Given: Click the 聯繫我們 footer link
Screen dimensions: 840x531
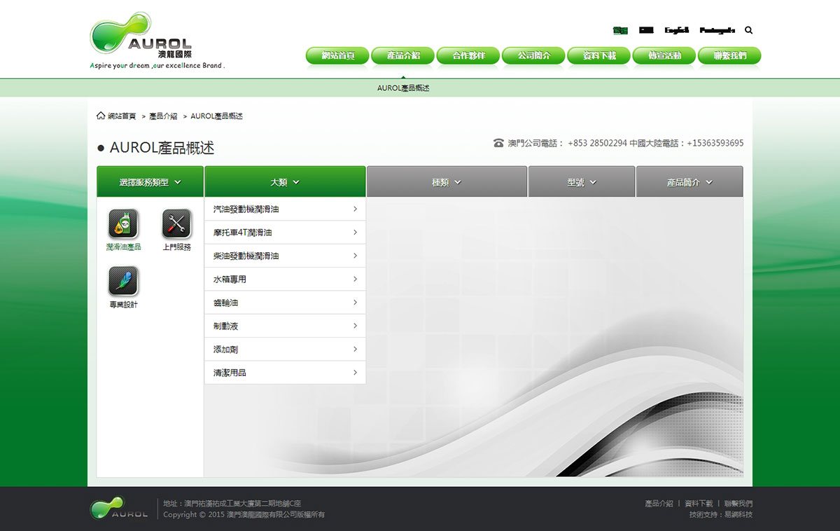Looking at the screenshot, I should tap(738, 503).
